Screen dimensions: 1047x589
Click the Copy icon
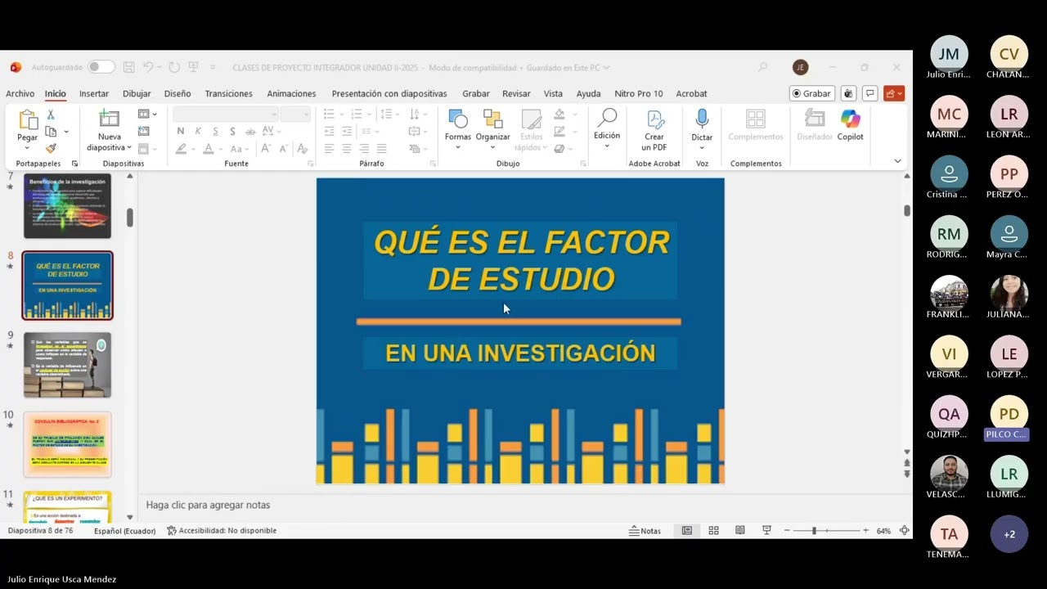tap(51, 132)
